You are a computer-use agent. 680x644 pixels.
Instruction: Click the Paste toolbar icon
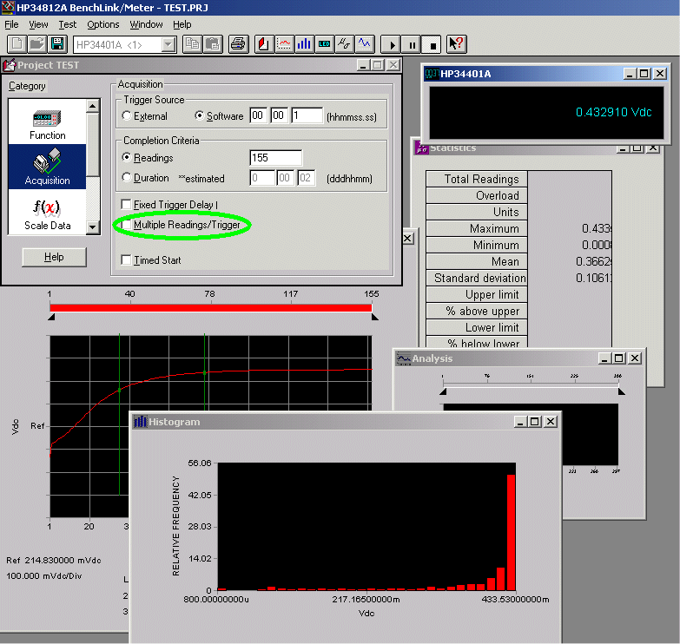coord(213,43)
